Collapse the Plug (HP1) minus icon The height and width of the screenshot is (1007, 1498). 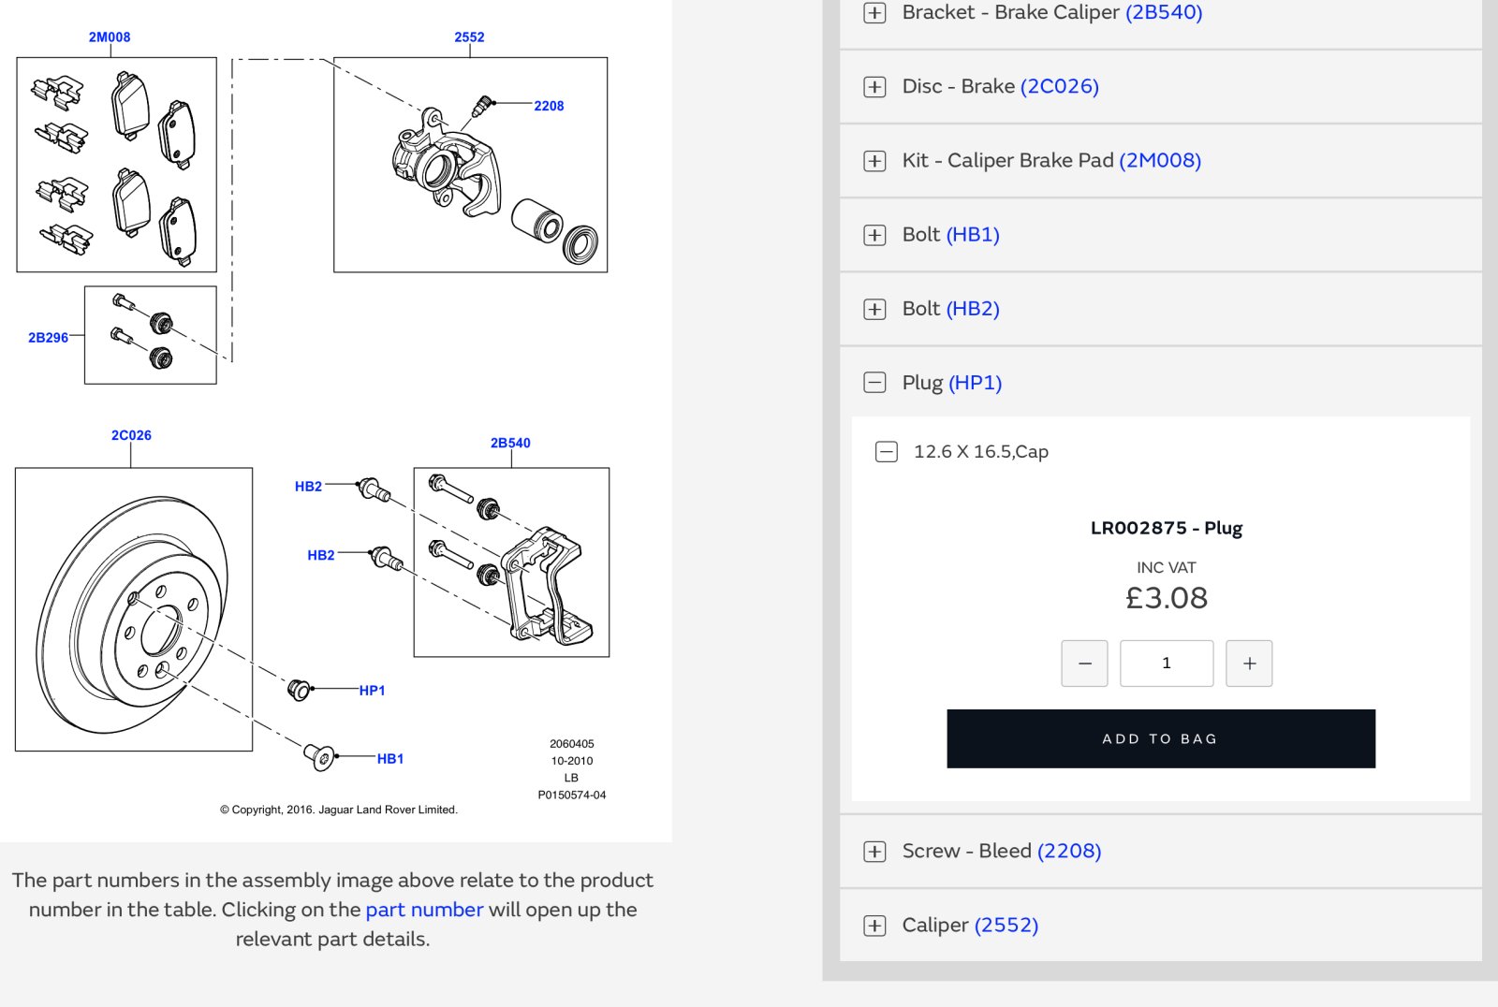click(874, 382)
